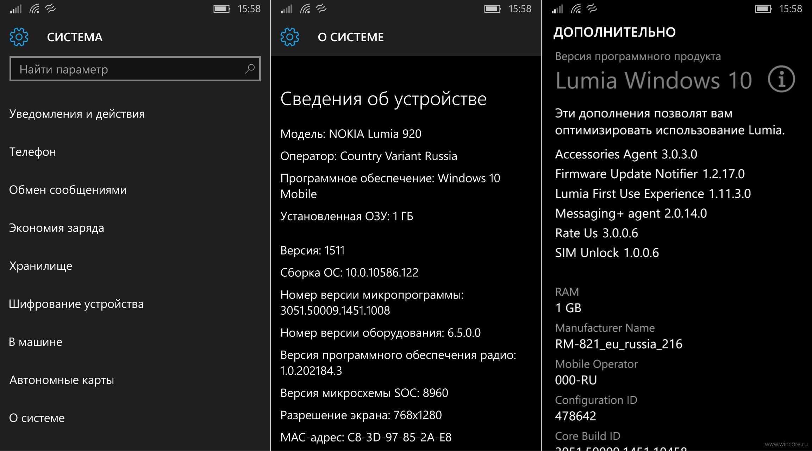Click the О СИСТЕМЕ page title
The image size is (812, 451).
[351, 37]
